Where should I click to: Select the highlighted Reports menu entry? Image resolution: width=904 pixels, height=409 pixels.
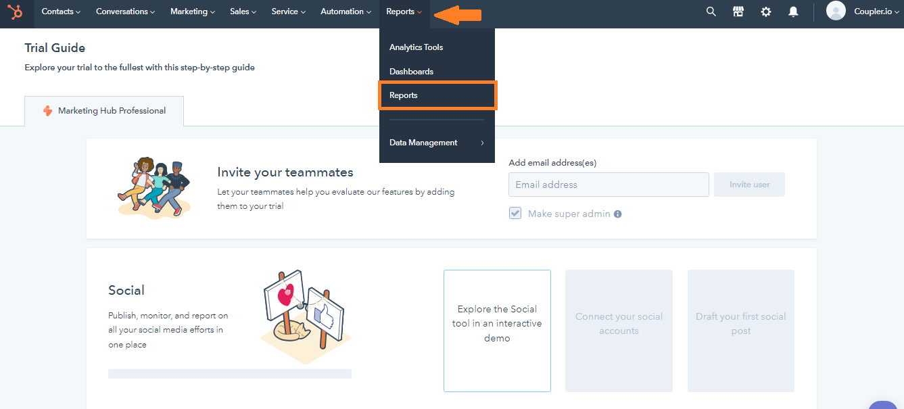pos(403,95)
